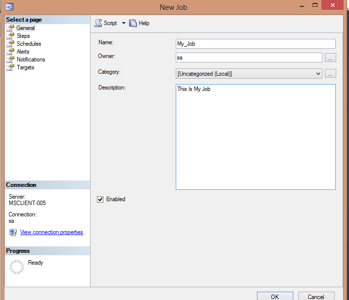The image size is (349, 300).
Task: Click the Steps page icon
Action: coord(10,36)
